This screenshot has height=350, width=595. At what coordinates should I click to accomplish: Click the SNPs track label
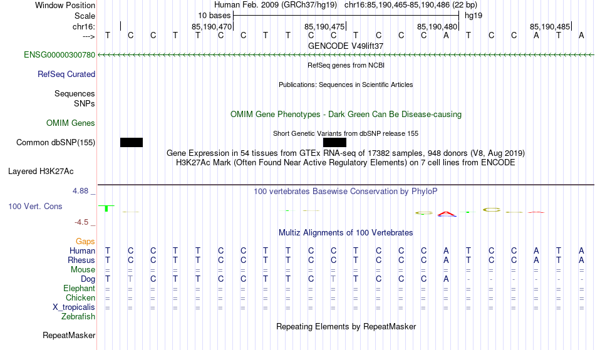(x=85, y=104)
